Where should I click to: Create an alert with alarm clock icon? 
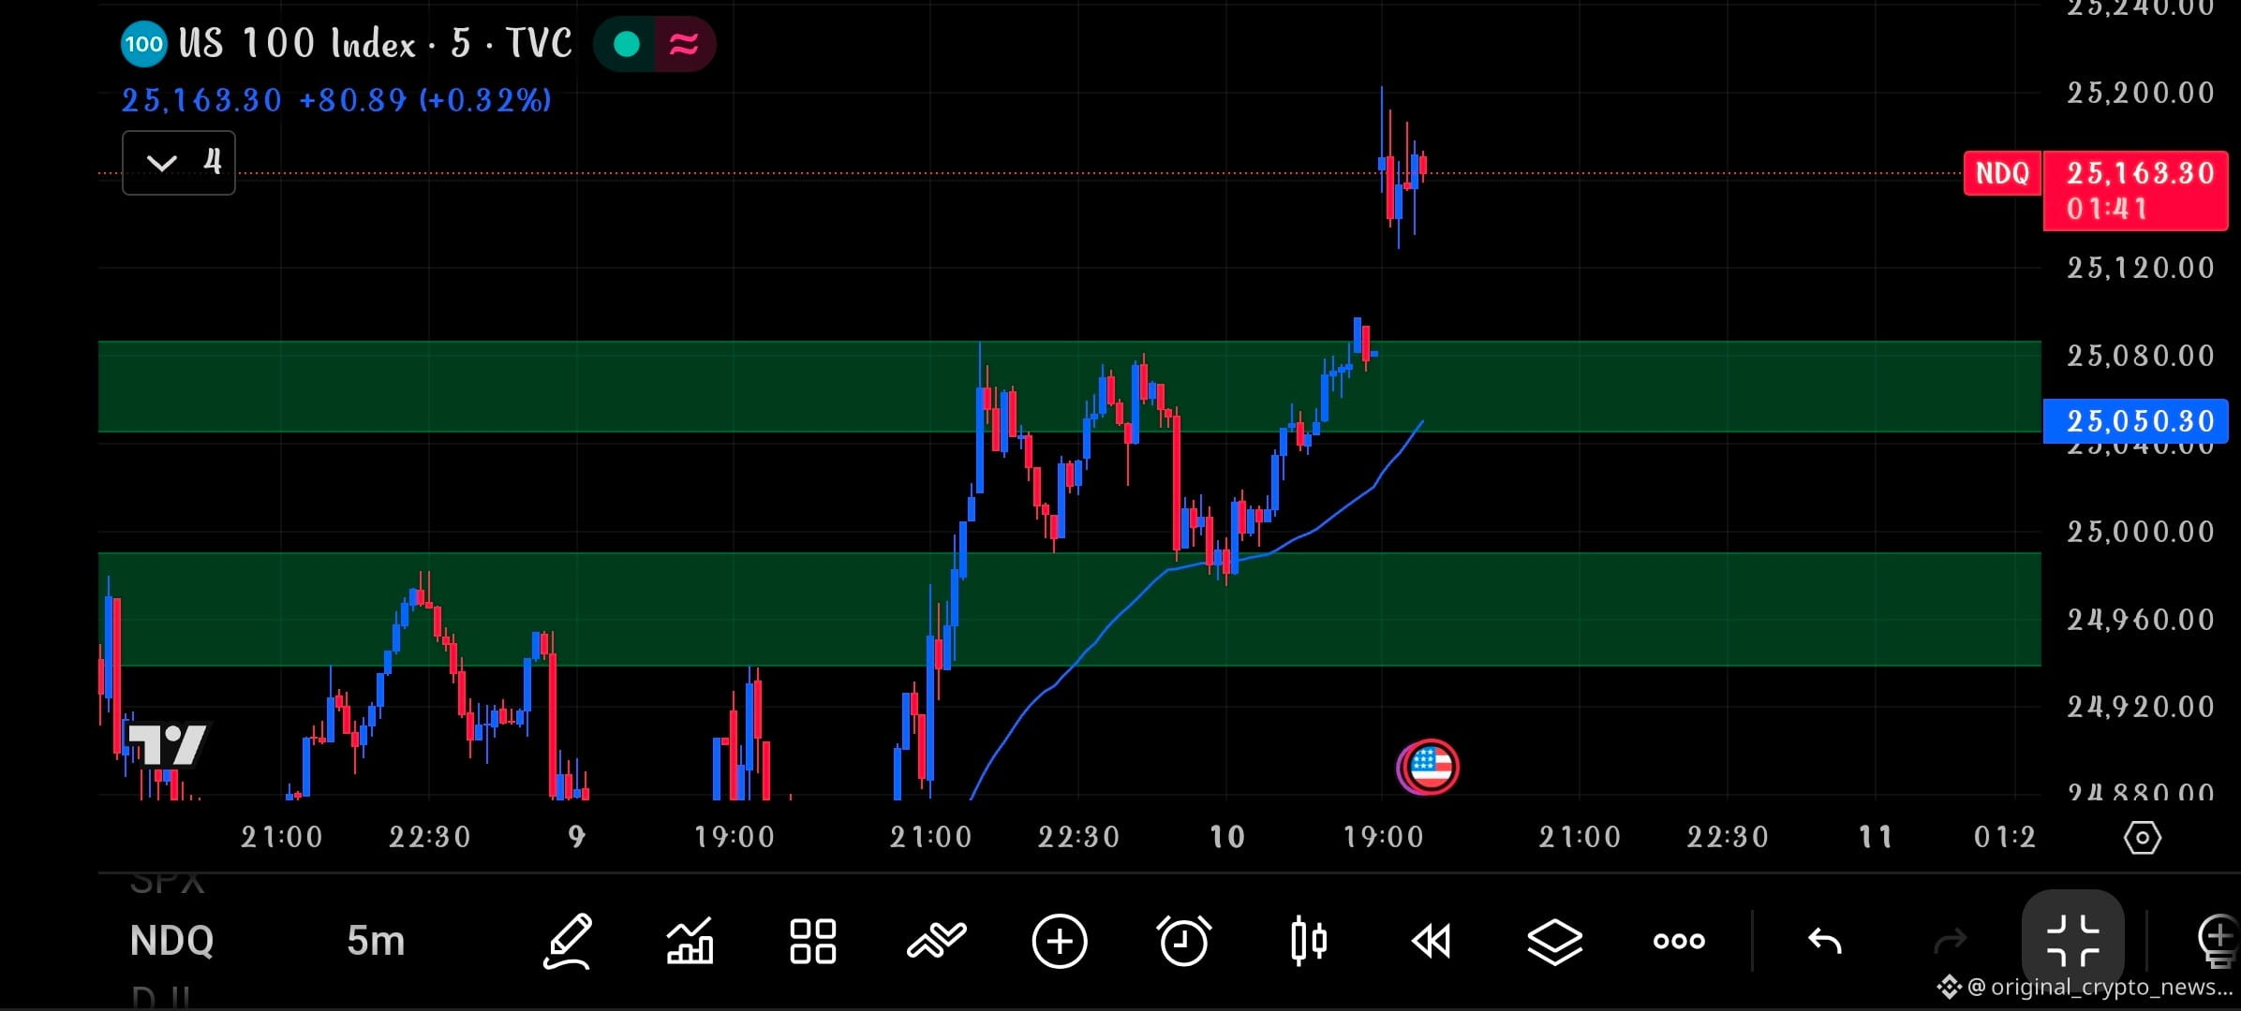1184,941
